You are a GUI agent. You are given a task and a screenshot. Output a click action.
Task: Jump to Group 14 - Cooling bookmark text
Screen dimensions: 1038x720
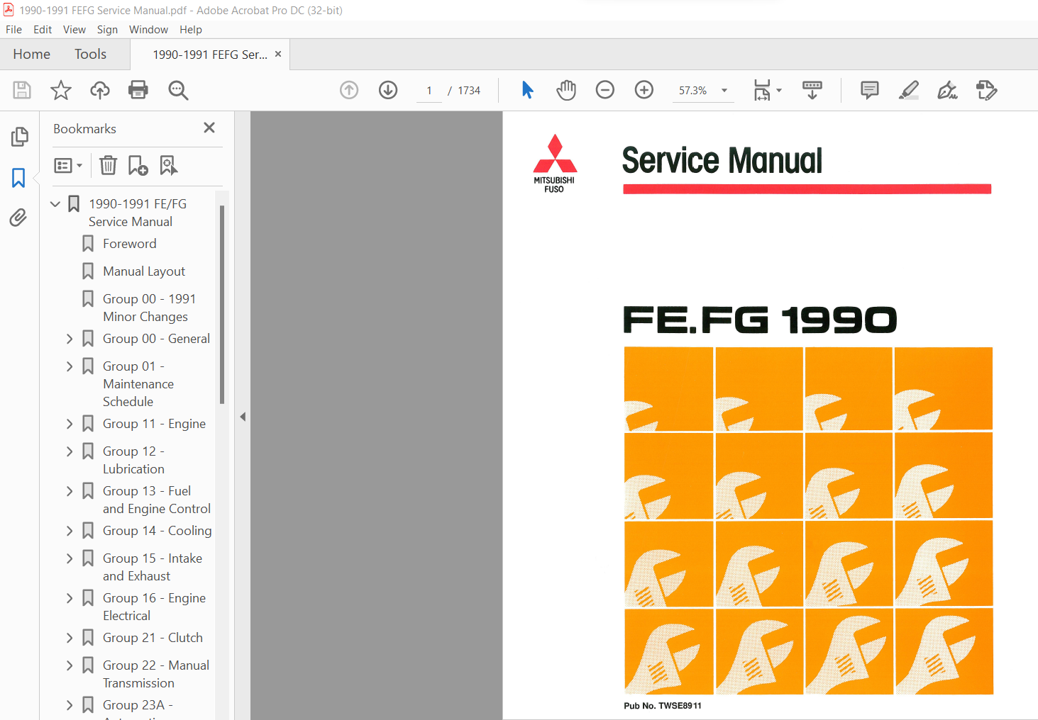coord(157,531)
